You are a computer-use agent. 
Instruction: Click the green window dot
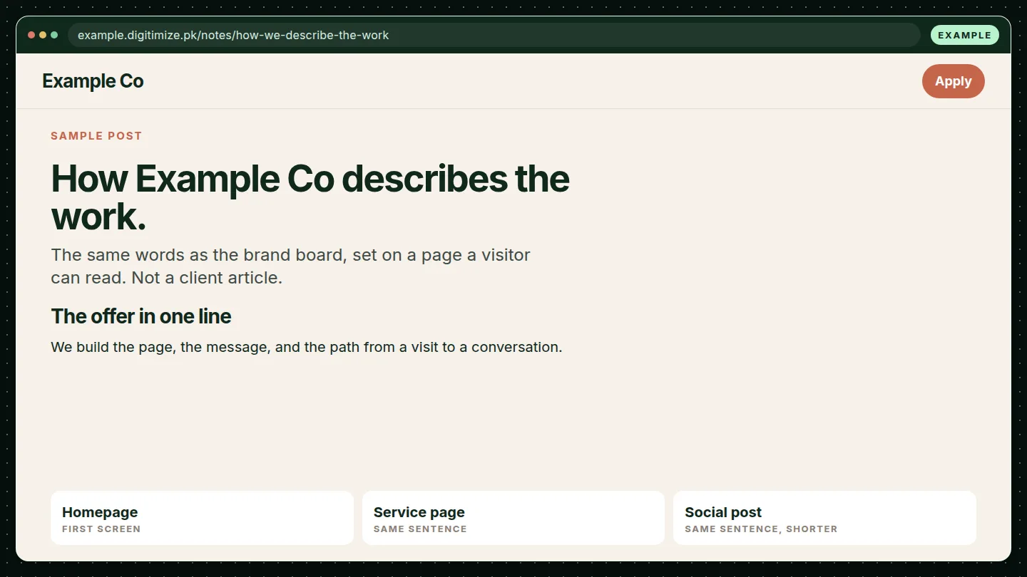(x=54, y=35)
